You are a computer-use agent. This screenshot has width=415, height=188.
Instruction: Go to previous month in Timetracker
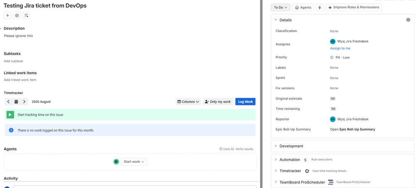8,102
